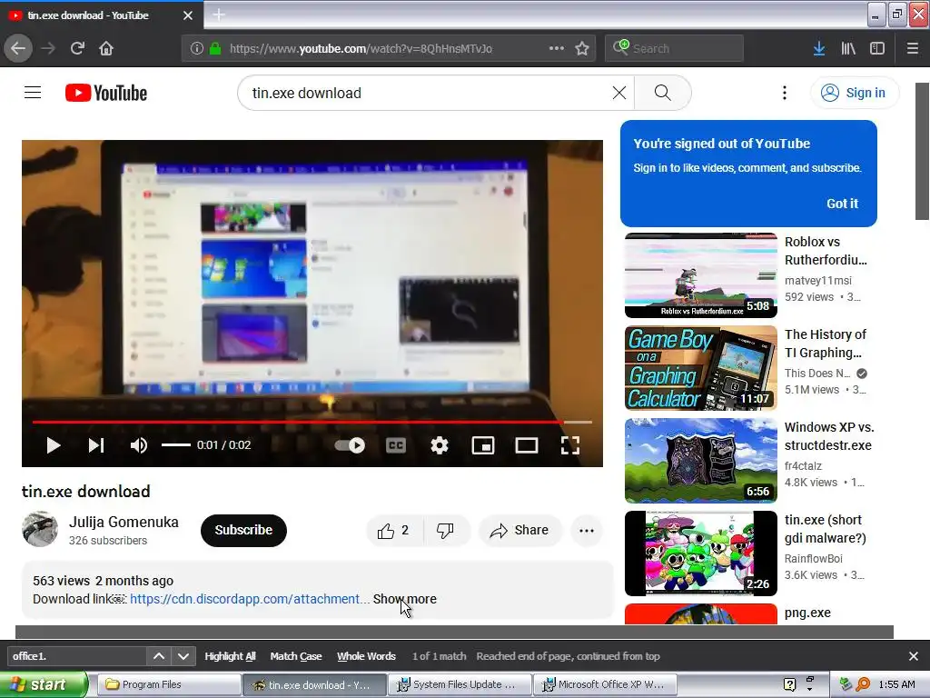Go to YouTube home via logo
930x698 pixels.
click(x=106, y=94)
